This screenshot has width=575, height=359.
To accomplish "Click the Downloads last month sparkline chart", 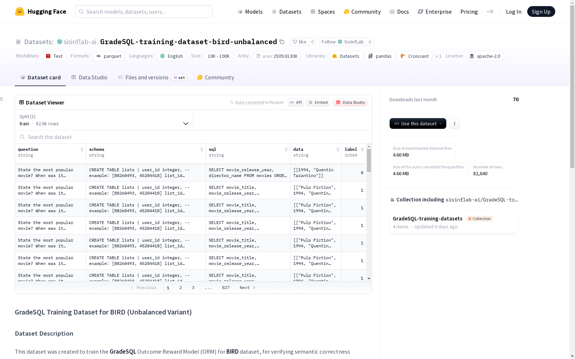I will click(x=475, y=100).
